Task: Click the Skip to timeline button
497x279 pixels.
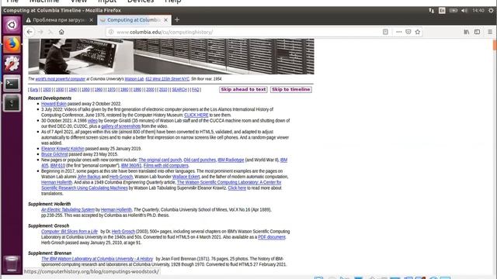Action: pos(290,90)
